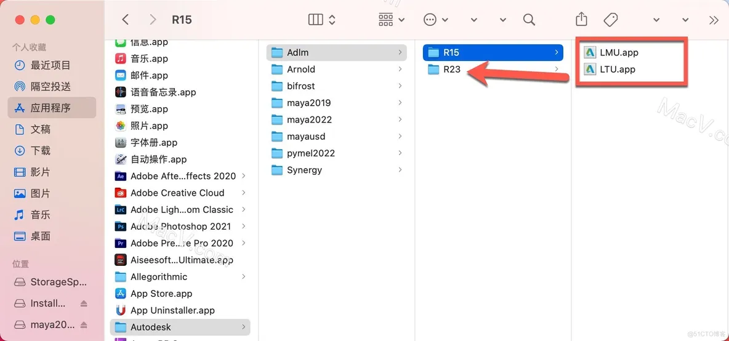Open 文稿 in sidebar
The height and width of the screenshot is (341, 729).
52,129
